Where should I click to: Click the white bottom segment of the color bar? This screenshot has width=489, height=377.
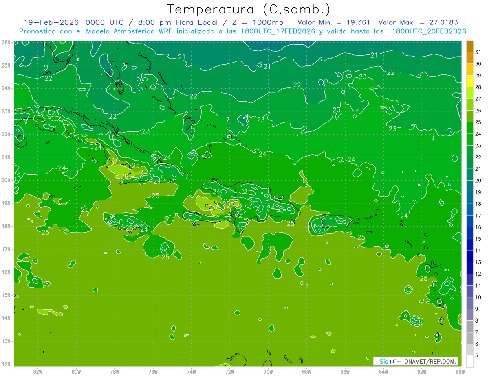click(x=470, y=361)
